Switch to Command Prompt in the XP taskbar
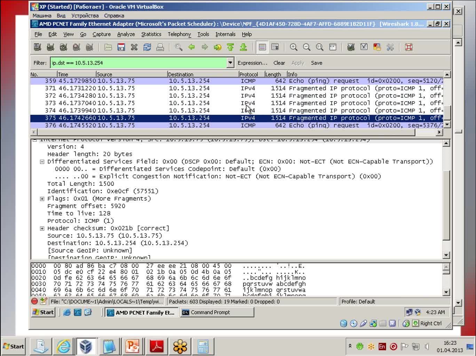 coord(216,312)
